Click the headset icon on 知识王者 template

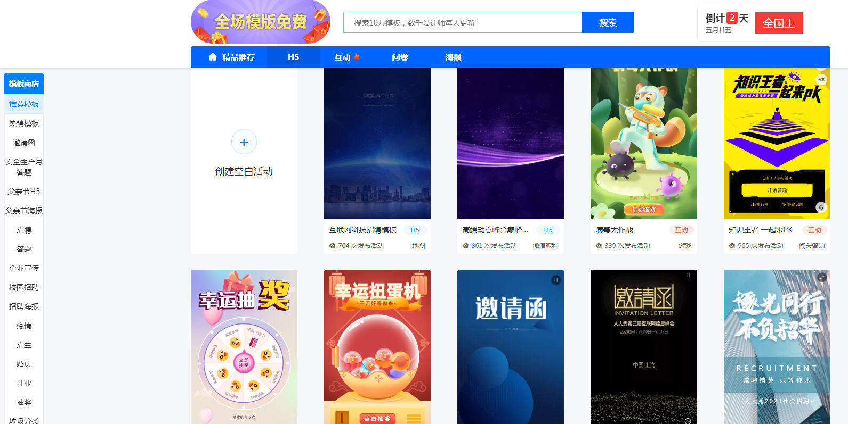(x=821, y=207)
